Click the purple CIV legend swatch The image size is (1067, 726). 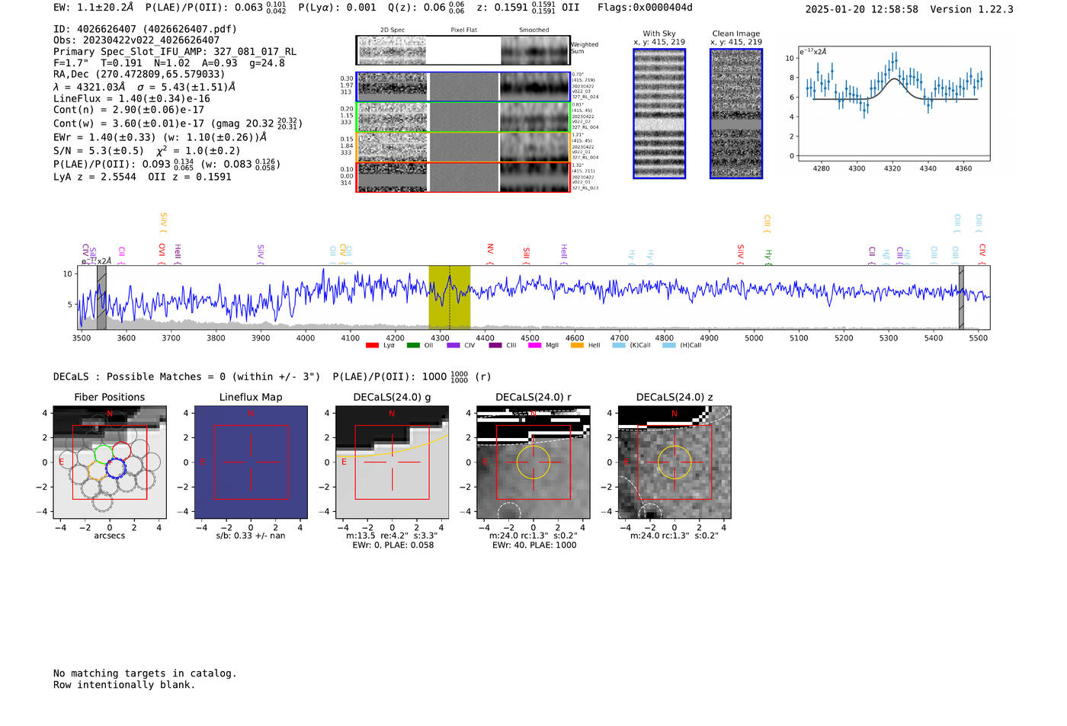click(x=454, y=345)
